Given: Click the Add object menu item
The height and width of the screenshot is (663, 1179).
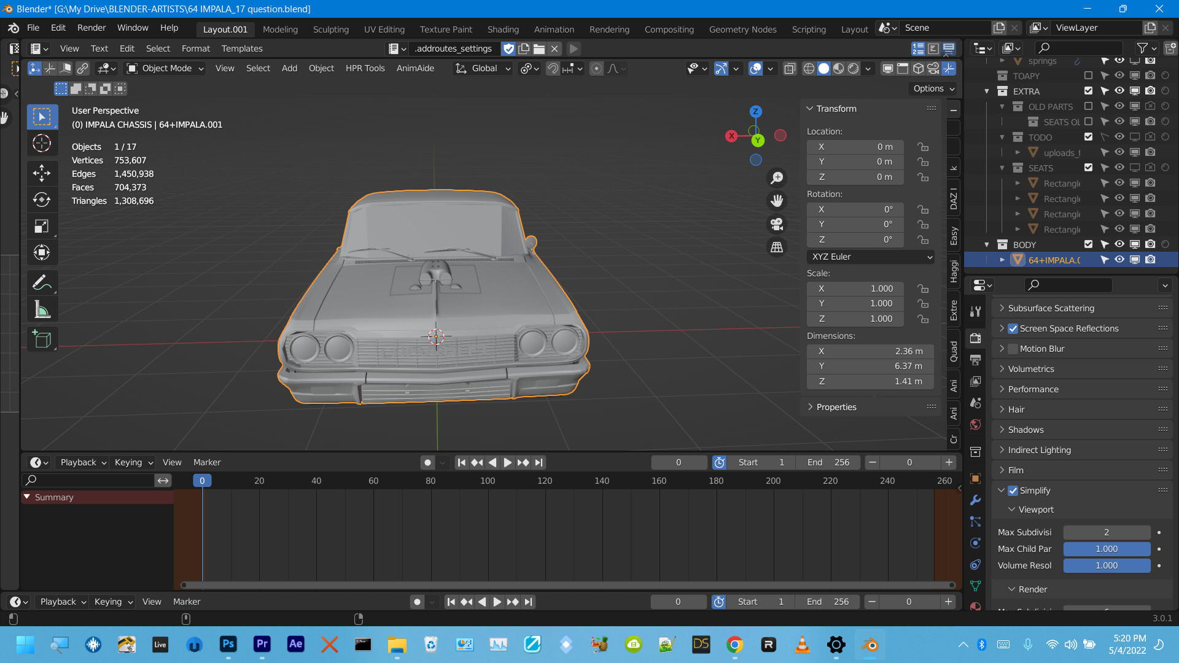Looking at the screenshot, I should [289, 68].
